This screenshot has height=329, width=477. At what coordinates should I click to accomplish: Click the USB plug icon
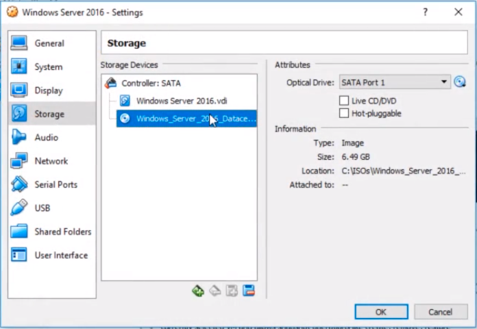(x=19, y=208)
